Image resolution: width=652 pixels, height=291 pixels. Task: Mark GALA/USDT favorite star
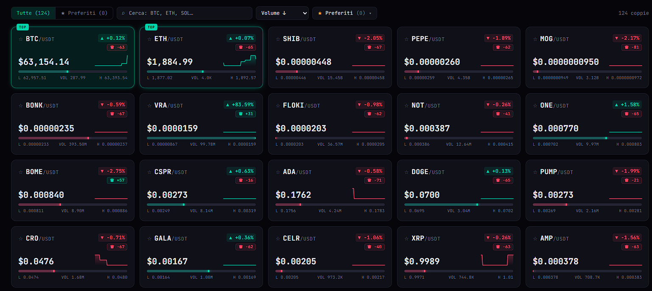click(149, 238)
